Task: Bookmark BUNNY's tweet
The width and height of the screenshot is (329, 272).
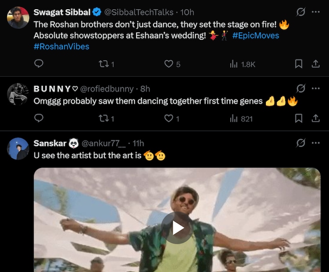Action: point(299,119)
